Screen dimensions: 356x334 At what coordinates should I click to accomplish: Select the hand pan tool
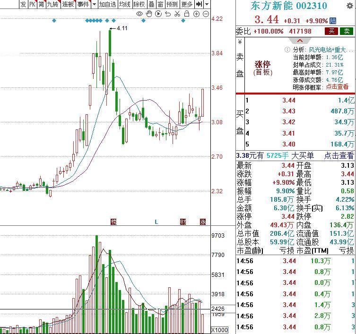click(149, 14)
